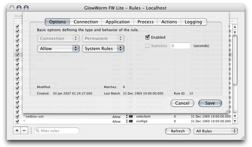Open the All Rules filter dropdown
The height and width of the screenshot is (147, 252).
coord(216,131)
